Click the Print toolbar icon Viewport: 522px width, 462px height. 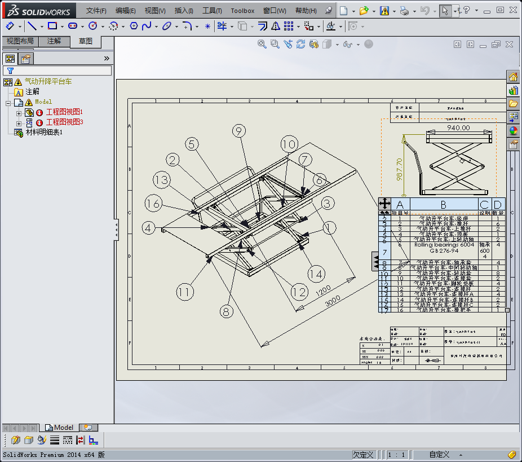tap(404, 11)
